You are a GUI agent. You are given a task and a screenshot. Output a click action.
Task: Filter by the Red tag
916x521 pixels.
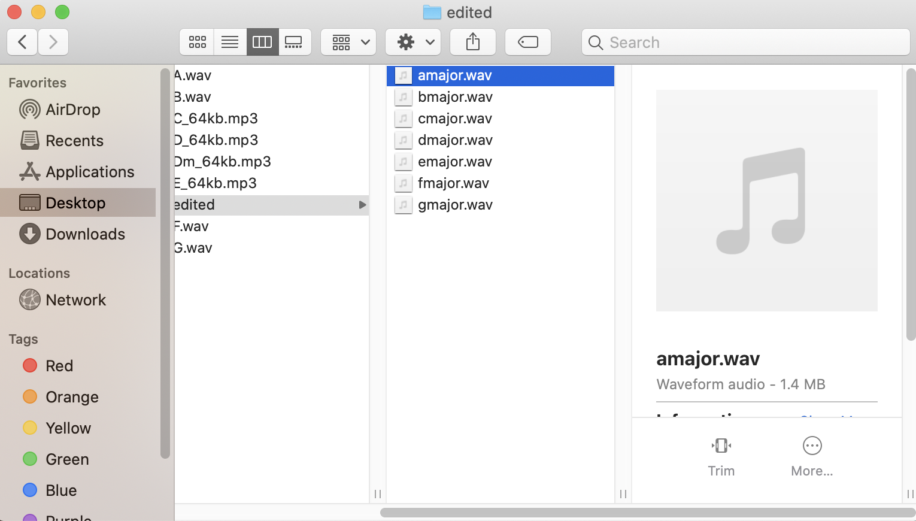pyautogui.click(x=78, y=366)
